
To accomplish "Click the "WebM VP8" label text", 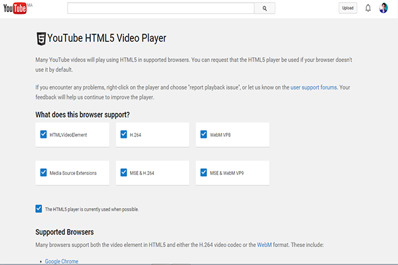I will pos(220,135).
